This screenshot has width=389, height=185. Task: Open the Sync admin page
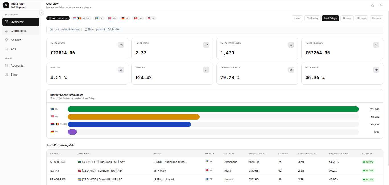coord(21,75)
